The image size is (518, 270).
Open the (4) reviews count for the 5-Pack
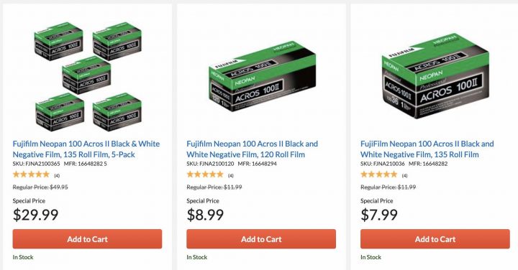click(x=57, y=176)
